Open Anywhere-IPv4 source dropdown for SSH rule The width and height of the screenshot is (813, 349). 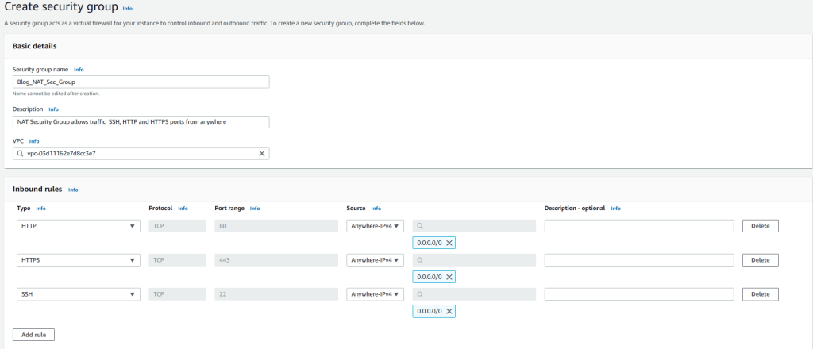point(376,294)
